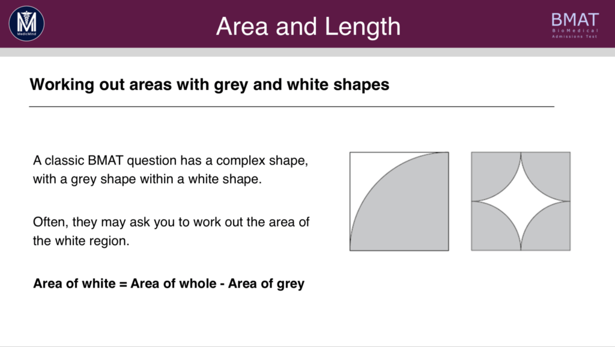Viewport: 615px width, 347px height.
Task: Click the 'Working out areas' heading
Action: pos(210,85)
